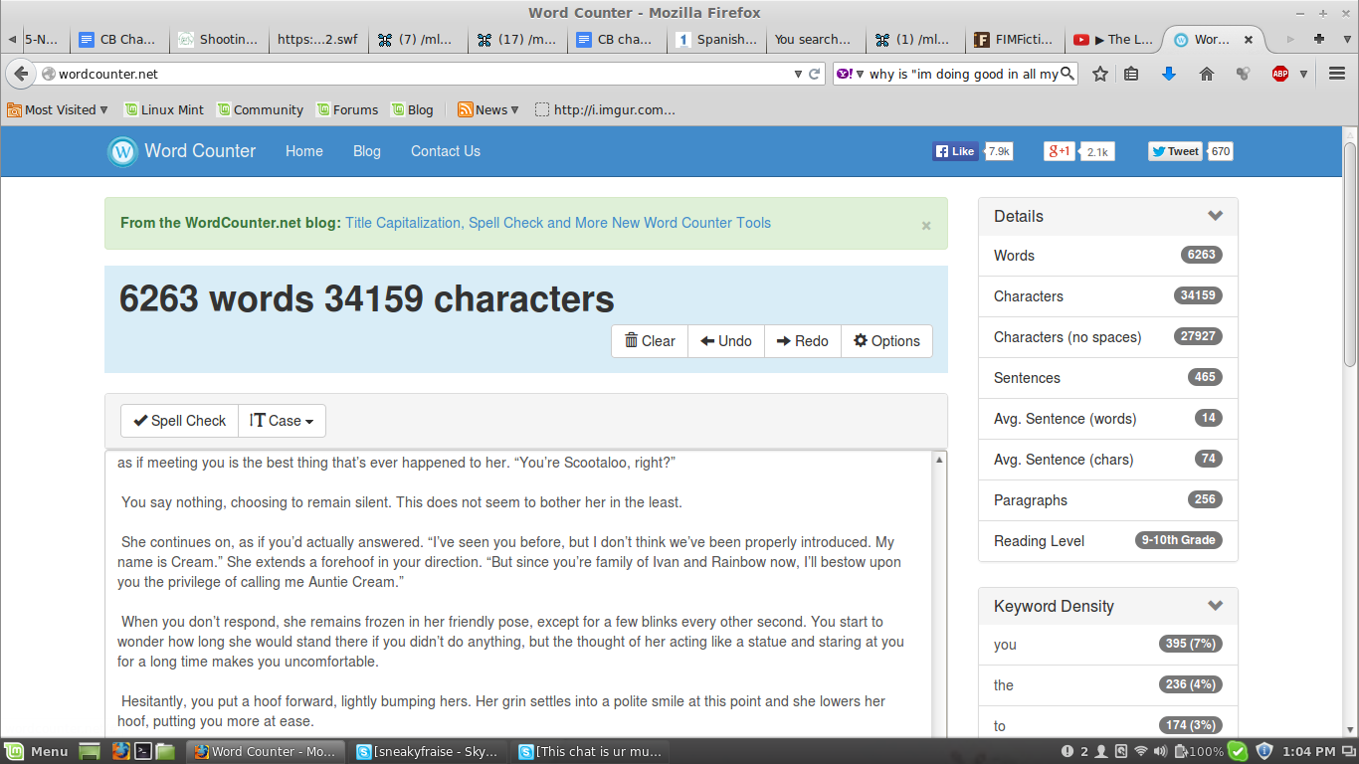Image resolution: width=1359 pixels, height=764 pixels.
Task: Click the Twitter Tweet button
Action: pos(1175,151)
